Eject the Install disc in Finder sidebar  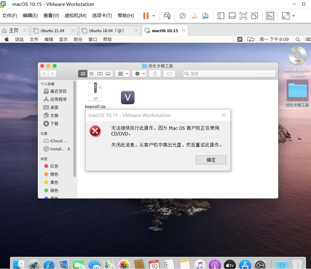point(69,149)
